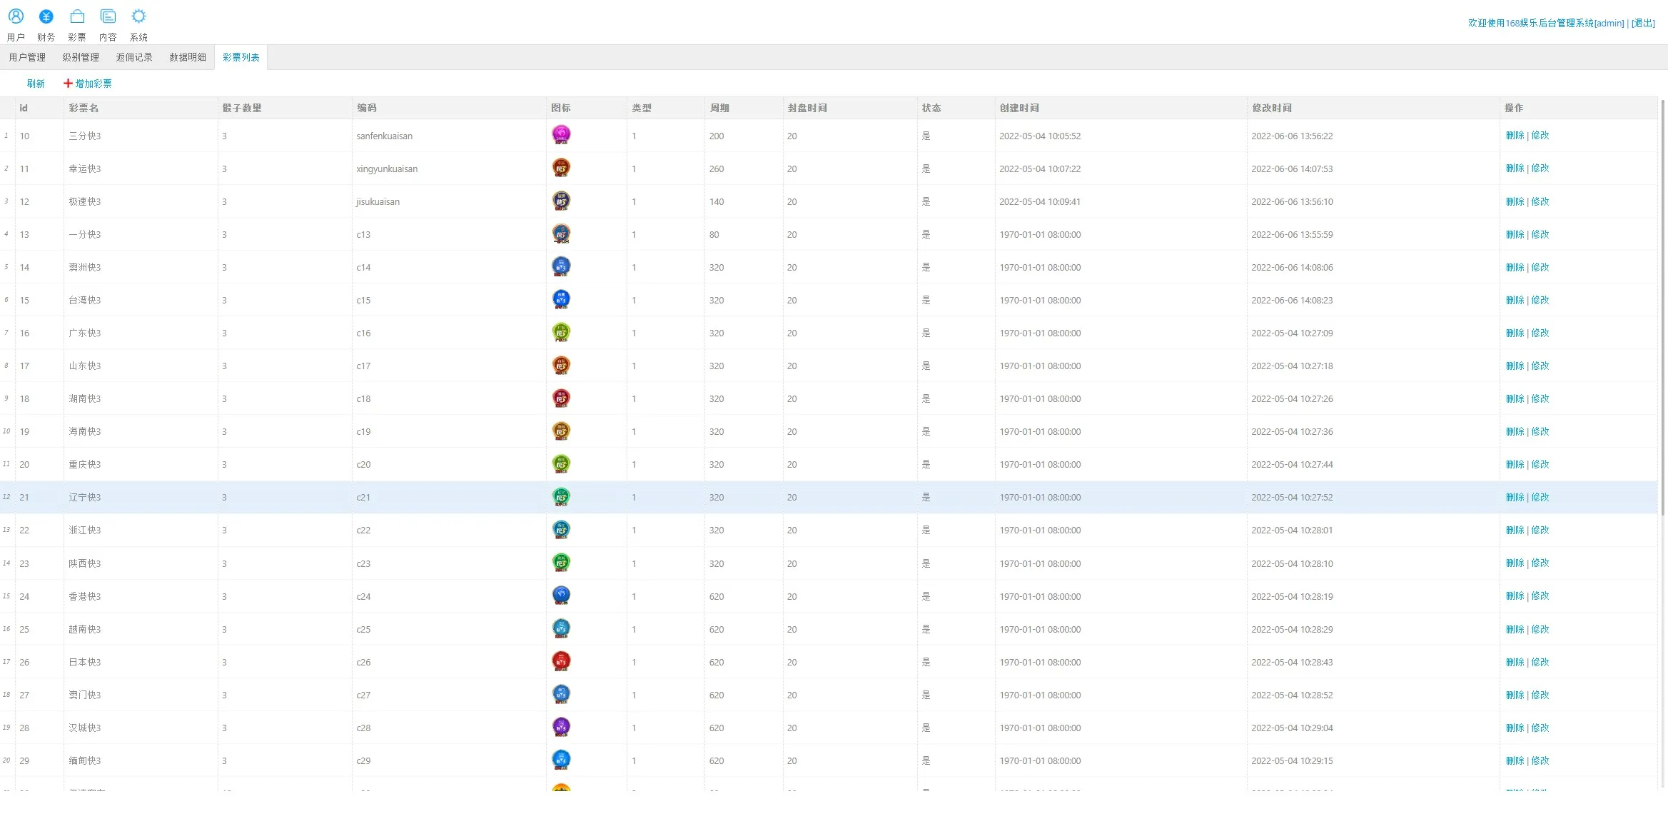Switch to the 用户管理 tab
Image resolution: width=1668 pixels, height=814 pixels.
pyautogui.click(x=27, y=57)
